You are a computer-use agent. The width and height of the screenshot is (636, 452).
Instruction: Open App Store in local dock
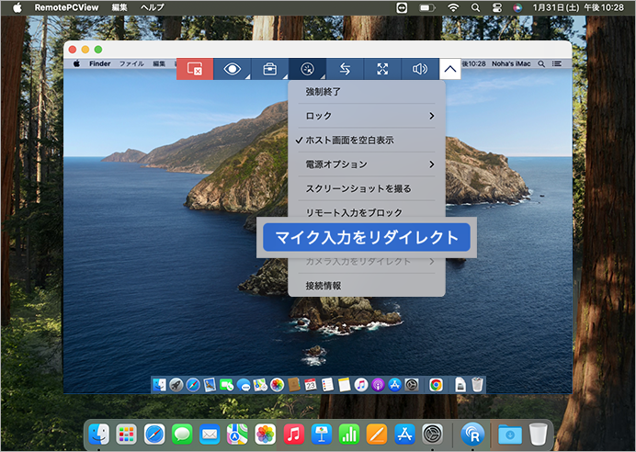coord(404,435)
